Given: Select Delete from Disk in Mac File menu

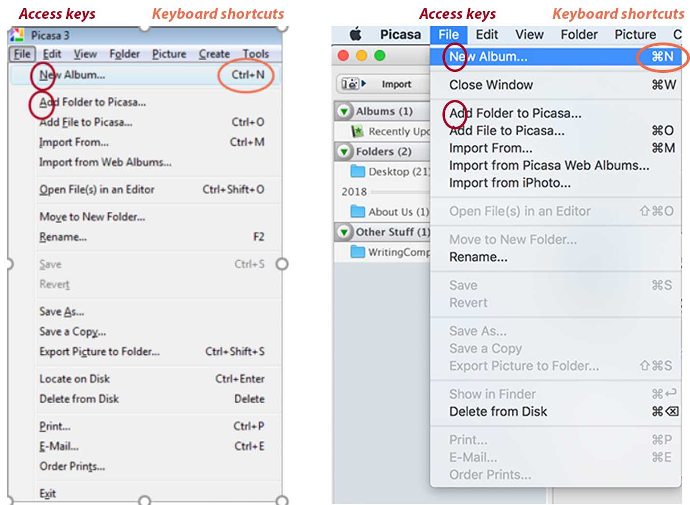Looking at the screenshot, I should 556,411.
